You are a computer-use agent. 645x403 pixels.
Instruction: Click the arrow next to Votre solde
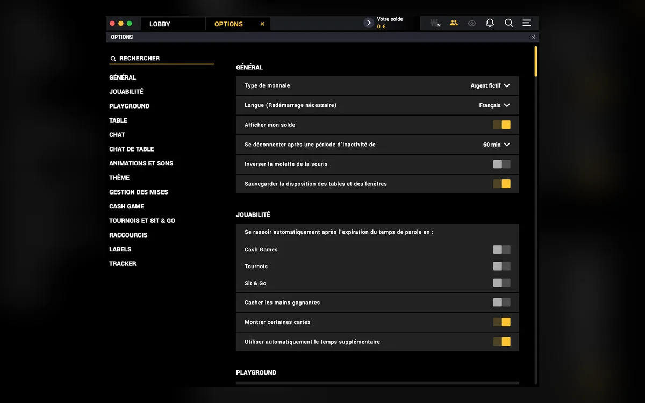pos(369,23)
